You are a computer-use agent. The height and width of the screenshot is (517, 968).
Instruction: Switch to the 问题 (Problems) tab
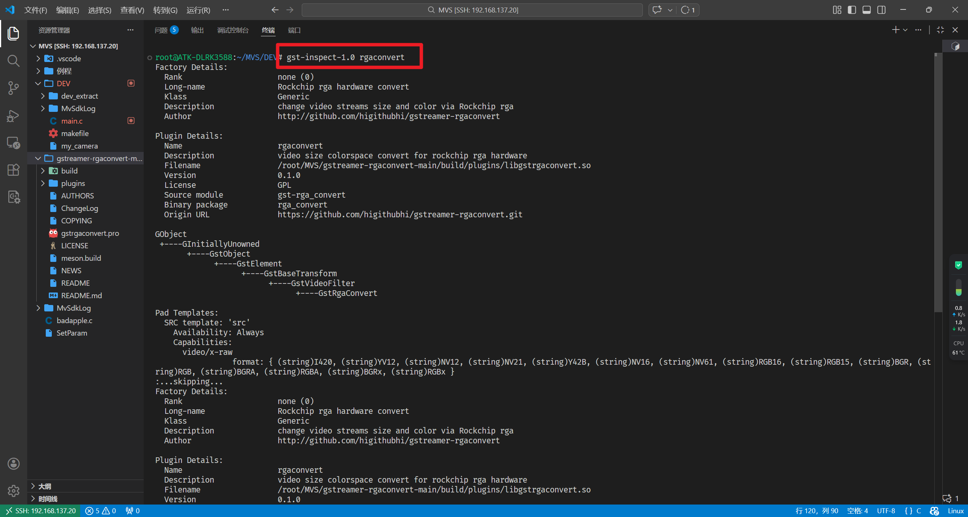click(x=161, y=30)
